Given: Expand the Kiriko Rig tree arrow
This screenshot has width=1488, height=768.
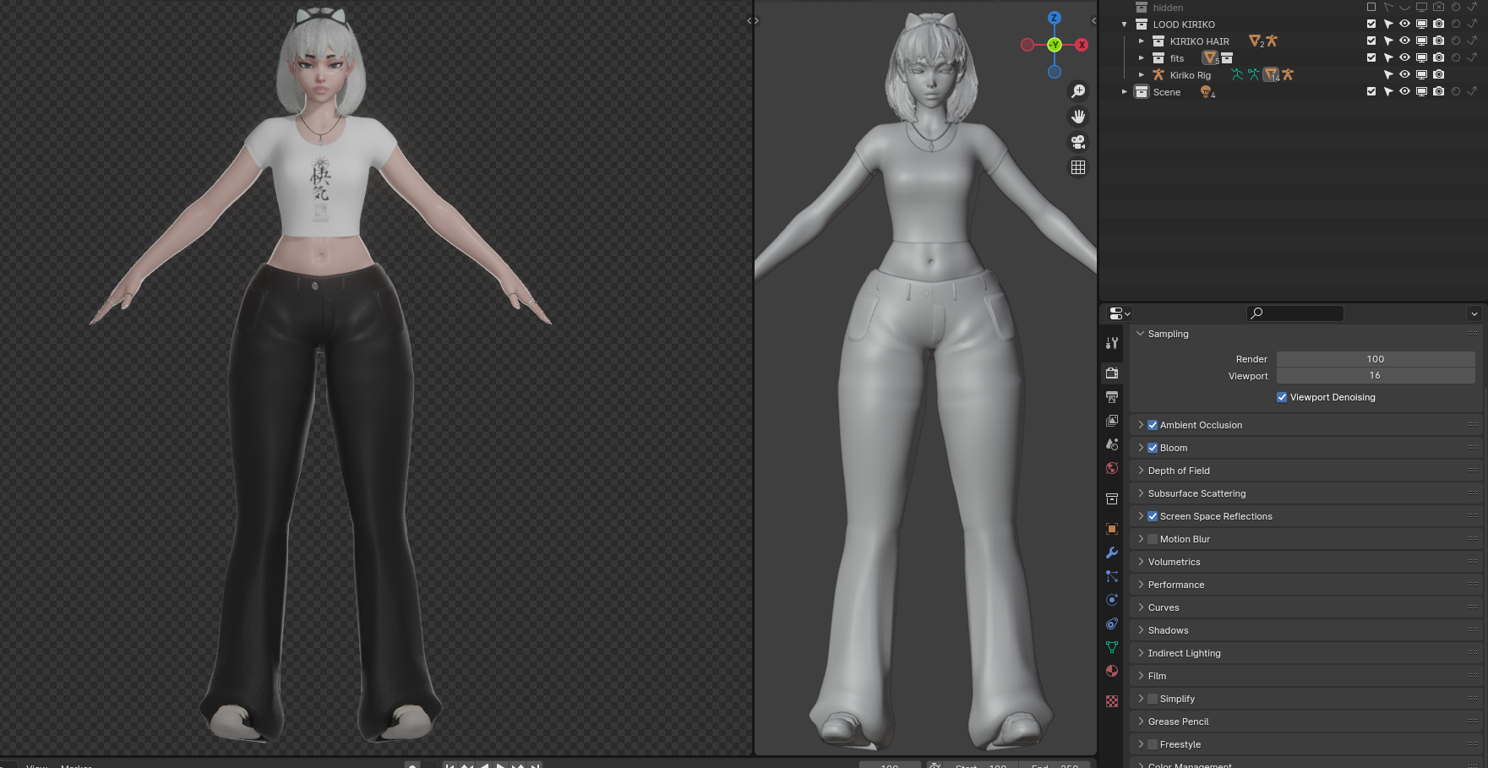Looking at the screenshot, I should point(1141,74).
